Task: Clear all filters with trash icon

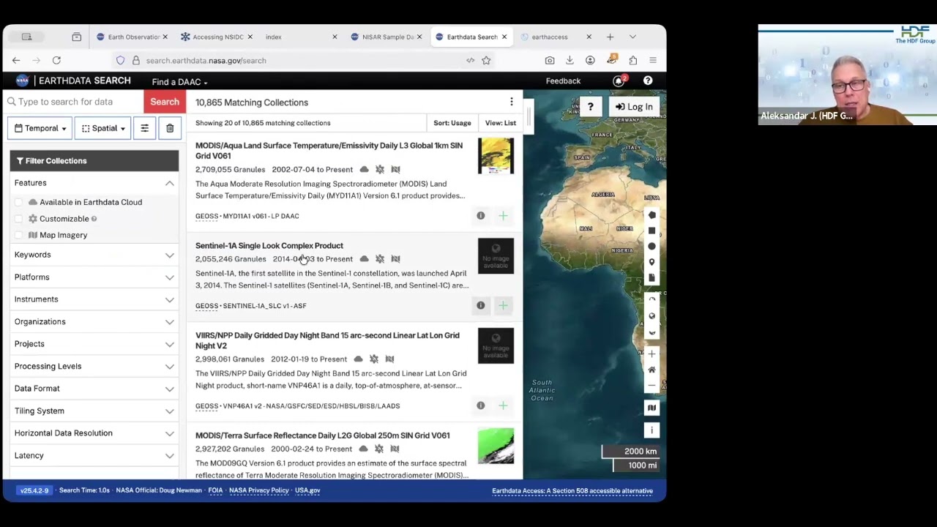Action: (170, 129)
